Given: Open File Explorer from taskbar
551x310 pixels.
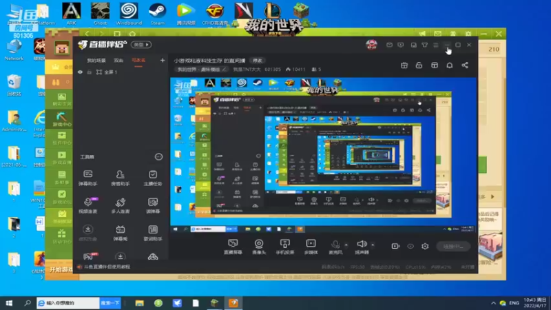Looking at the screenshot, I should [140, 303].
